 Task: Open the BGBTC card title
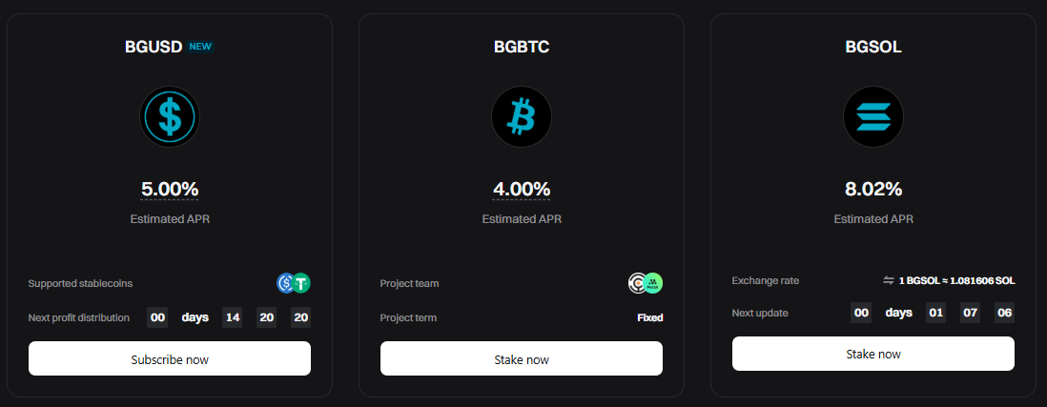pos(522,46)
